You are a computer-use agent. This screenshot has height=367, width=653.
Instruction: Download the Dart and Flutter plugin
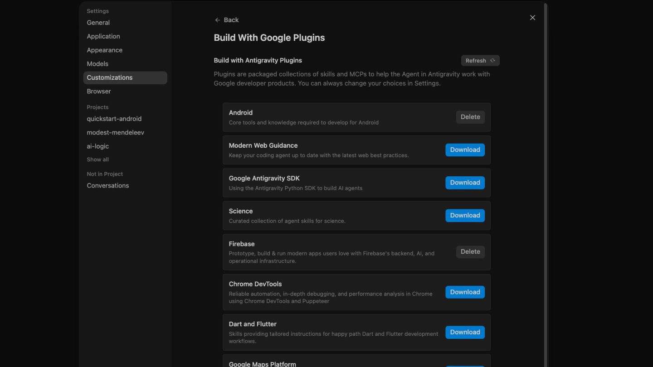tap(465, 332)
